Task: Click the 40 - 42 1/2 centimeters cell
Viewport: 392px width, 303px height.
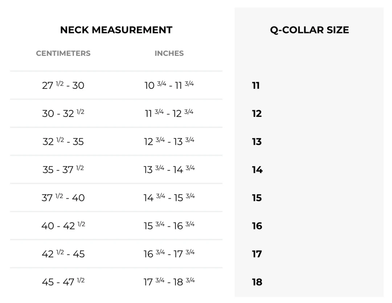Action: (63, 226)
